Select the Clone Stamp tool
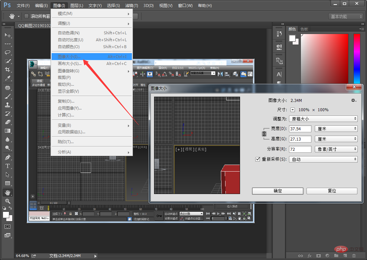The image size is (367, 260). click(8, 105)
